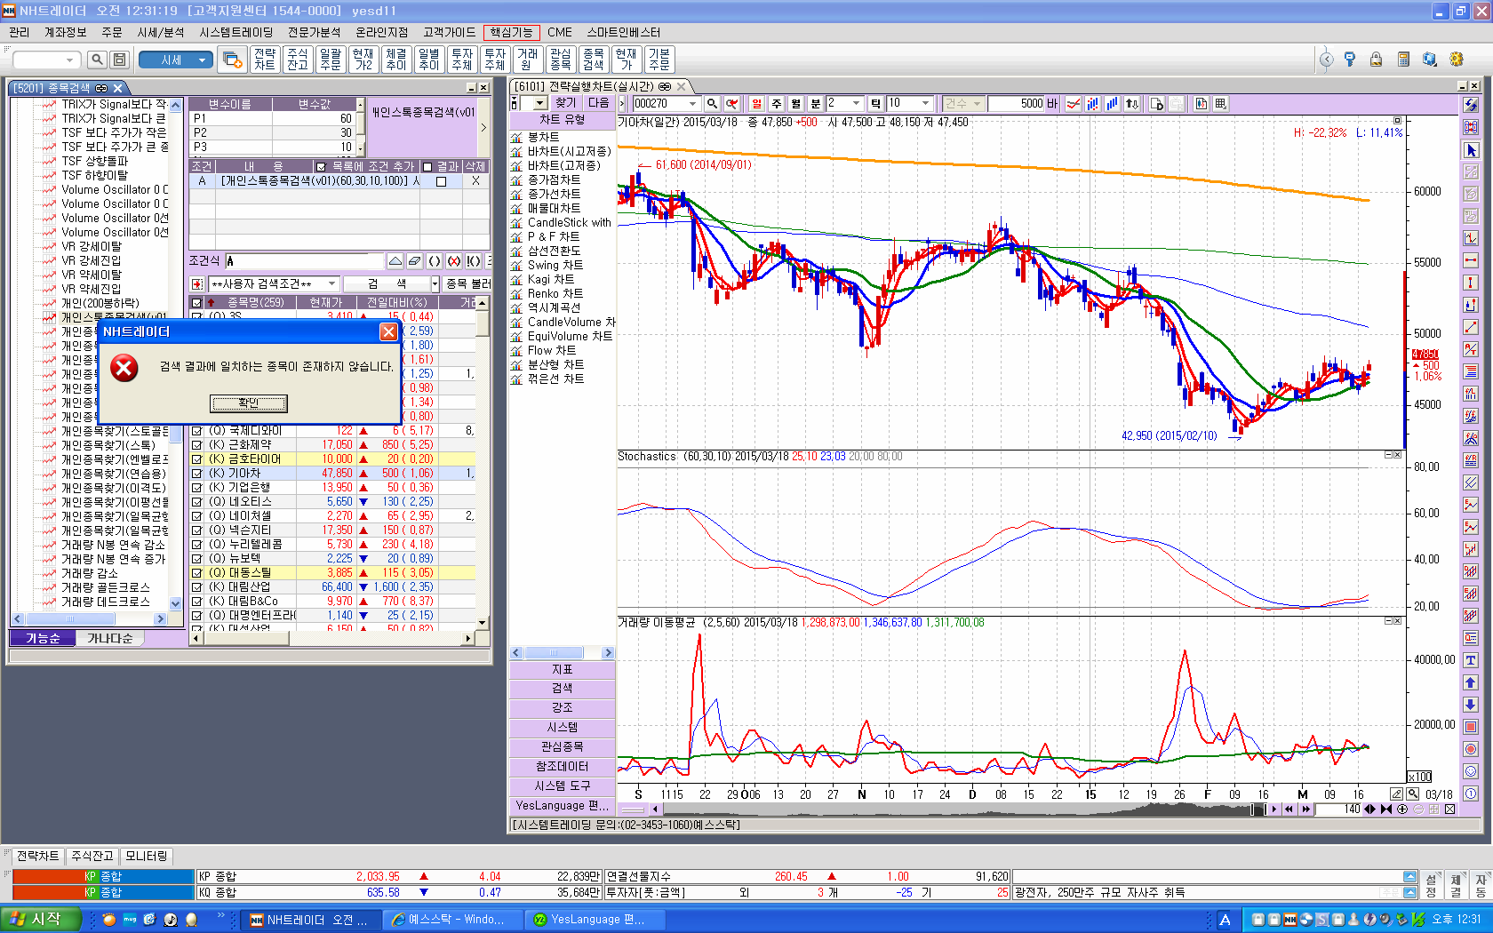This screenshot has height=933, width=1493.
Task: Click the parentheses ( ) condition icon
Action: (x=434, y=261)
